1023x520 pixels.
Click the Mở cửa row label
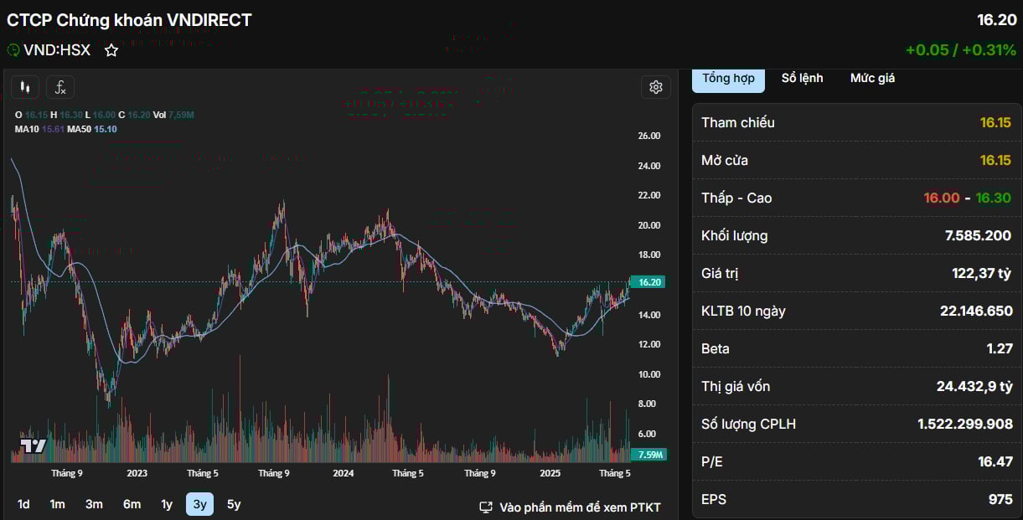coord(725,160)
